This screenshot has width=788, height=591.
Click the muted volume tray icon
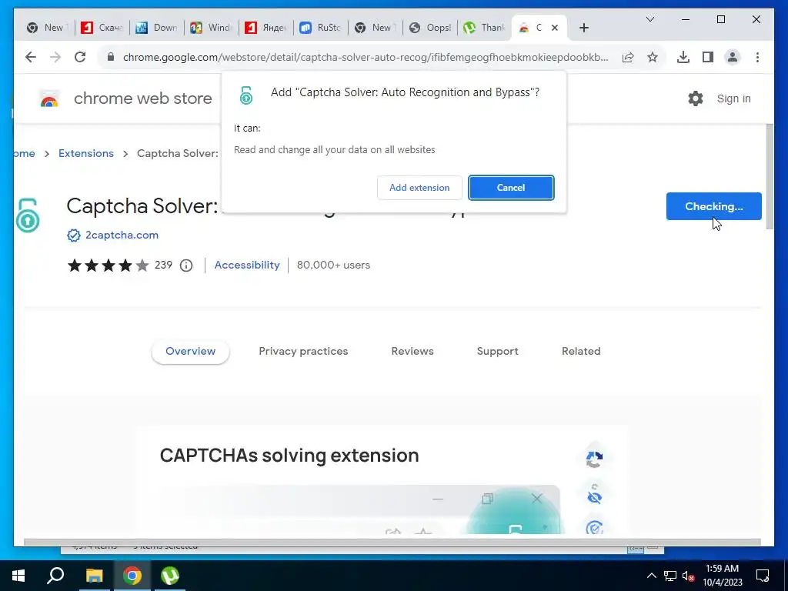[688, 576]
